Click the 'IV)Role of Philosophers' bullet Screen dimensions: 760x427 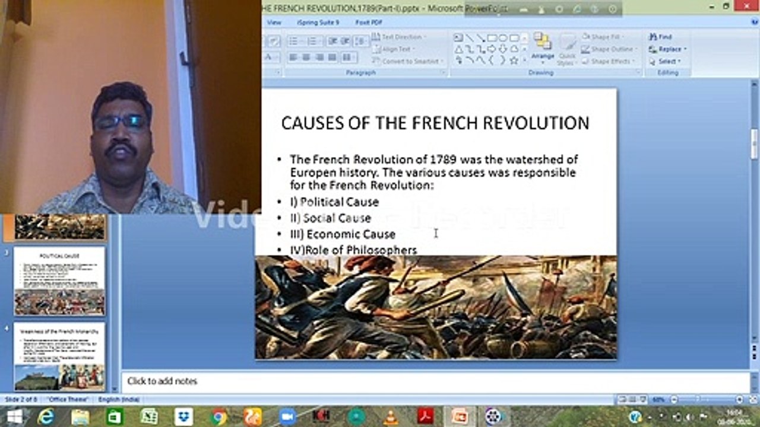[353, 250]
